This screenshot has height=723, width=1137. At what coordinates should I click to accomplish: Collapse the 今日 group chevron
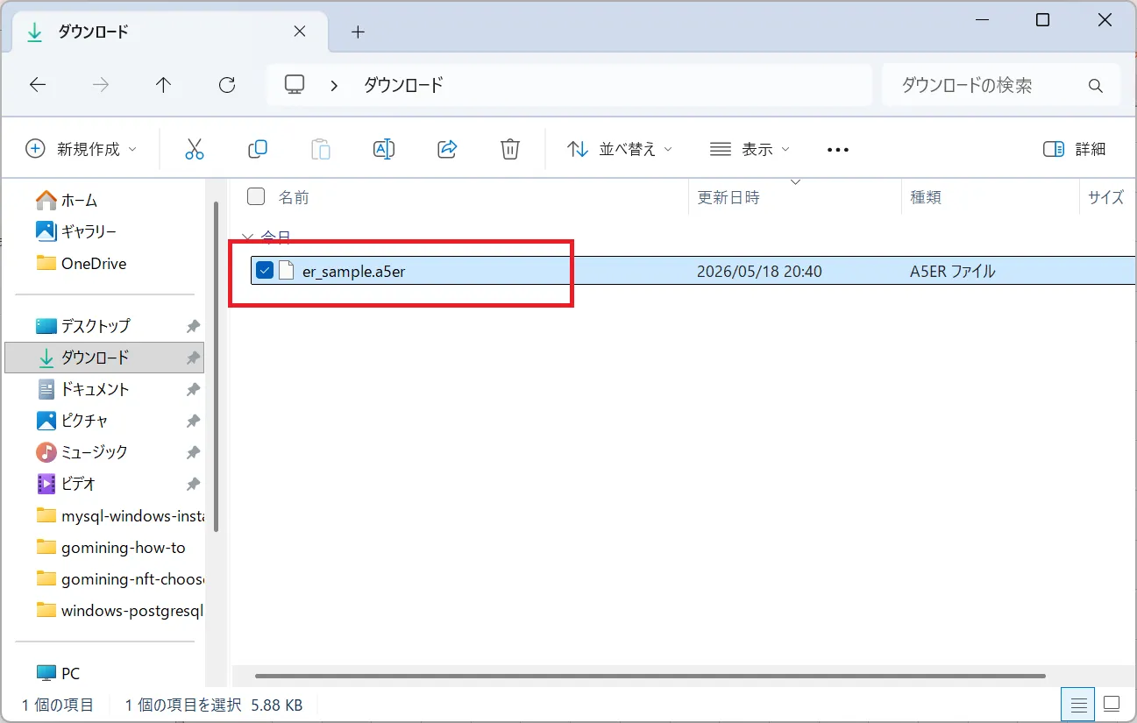[248, 237]
